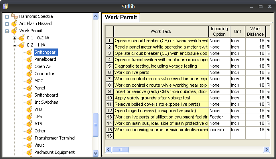276x159 pixels.
Task: Maximize the Stdlib window
Action: click(x=260, y=6)
